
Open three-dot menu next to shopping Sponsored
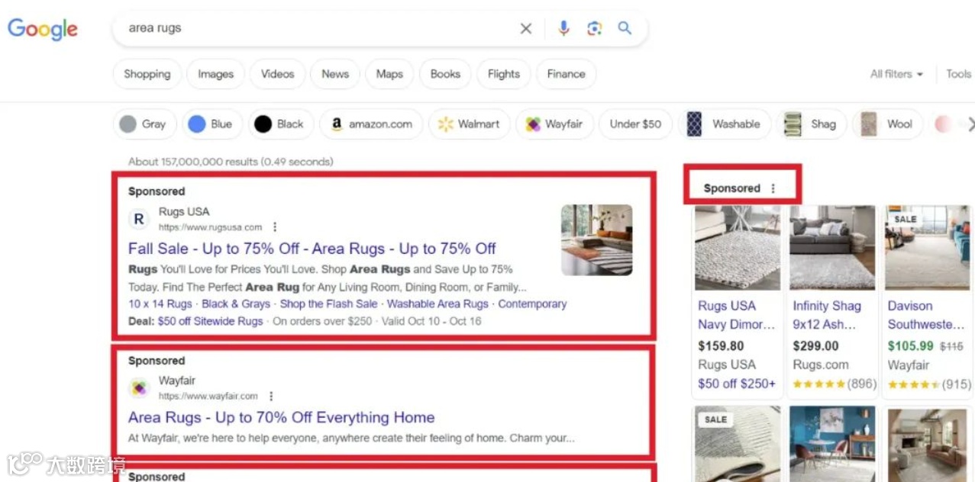pos(773,188)
